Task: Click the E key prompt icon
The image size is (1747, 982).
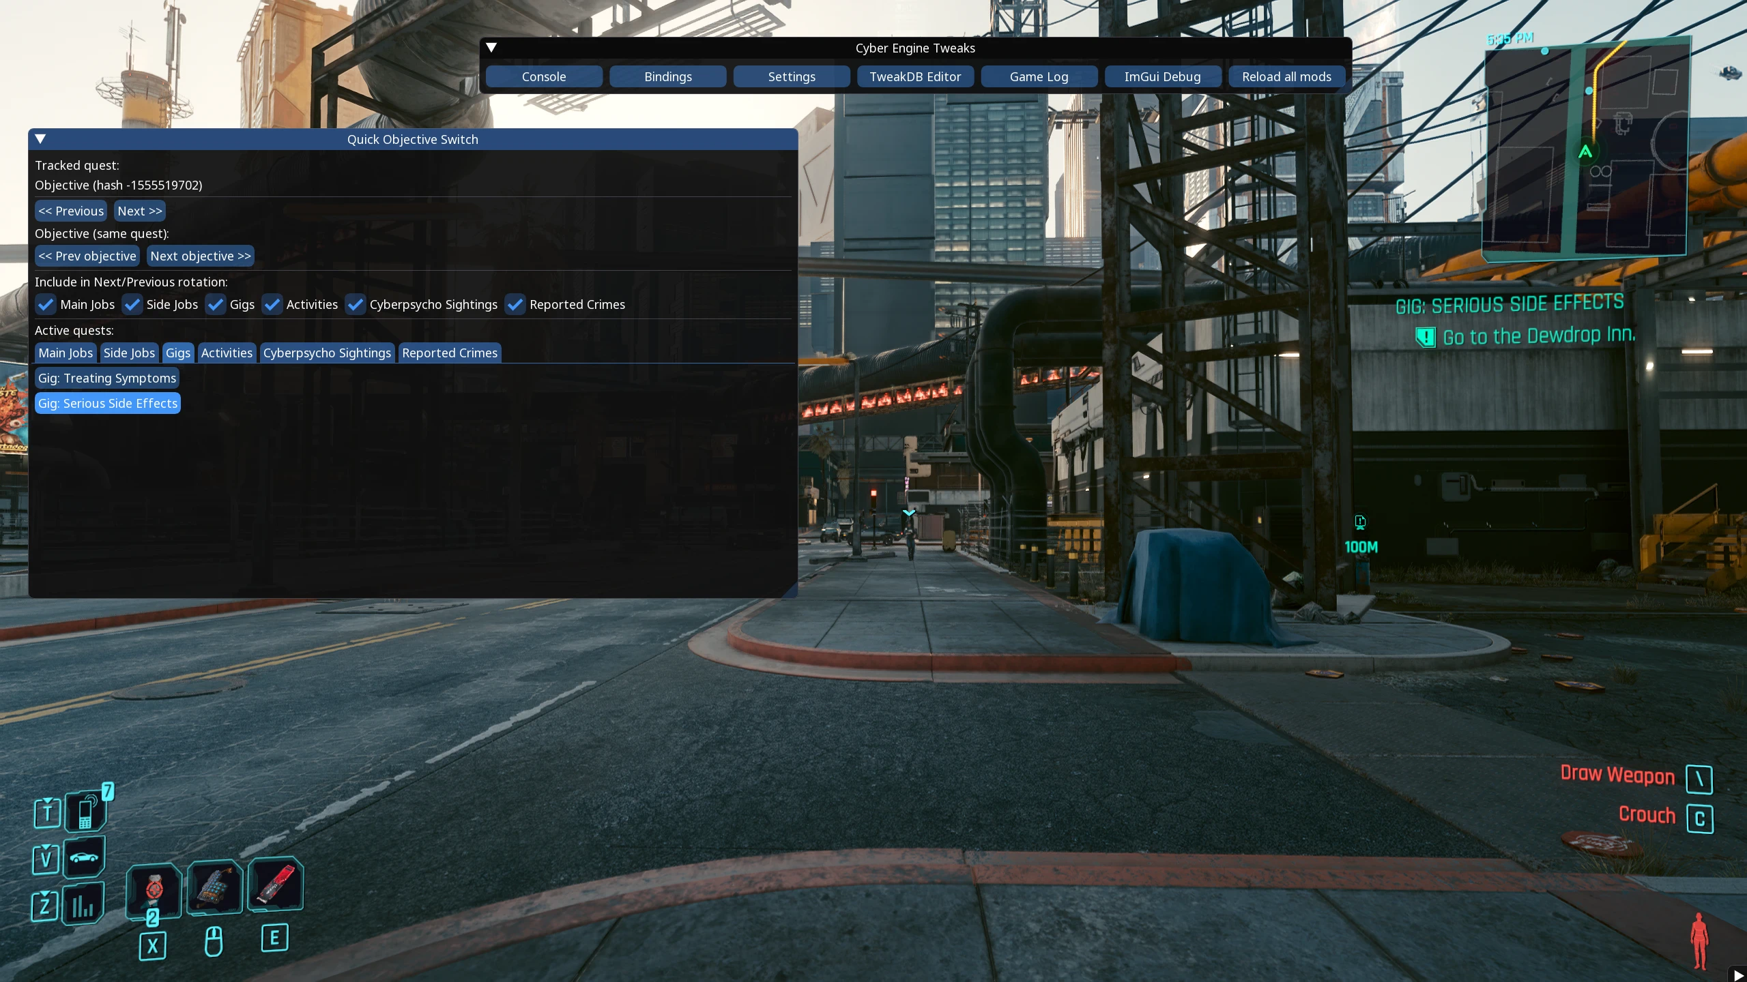Action: (275, 938)
